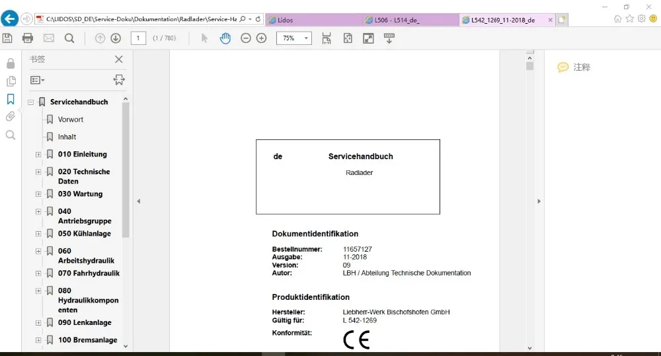This screenshot has width=661, height=356.
Task: Switch to the L506 - L514_de_ tab
Action: click(410, 20)
